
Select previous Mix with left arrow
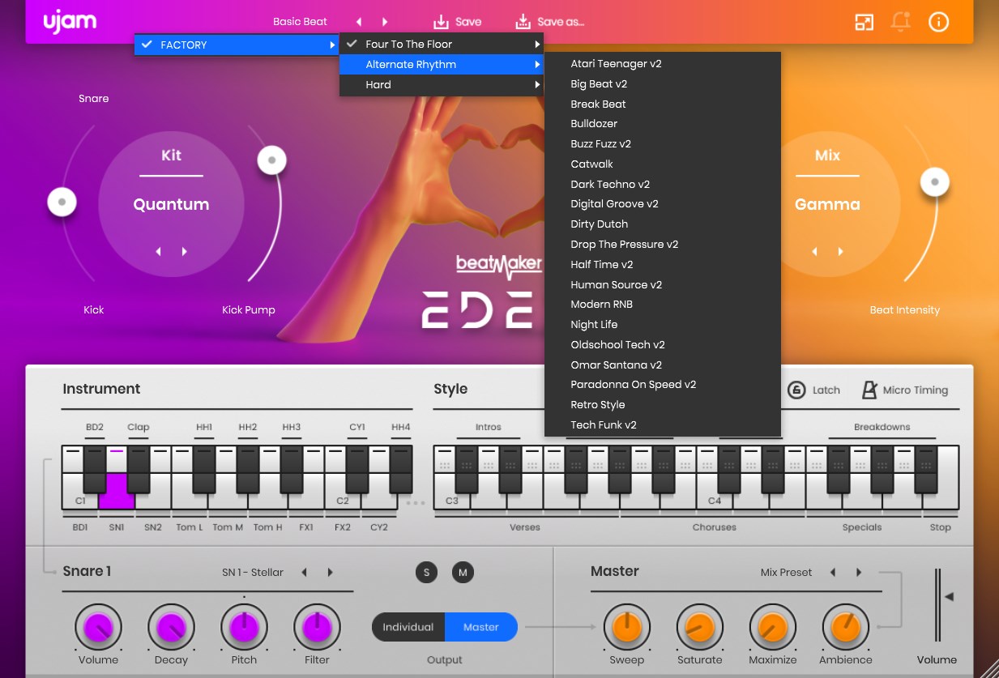814,252
